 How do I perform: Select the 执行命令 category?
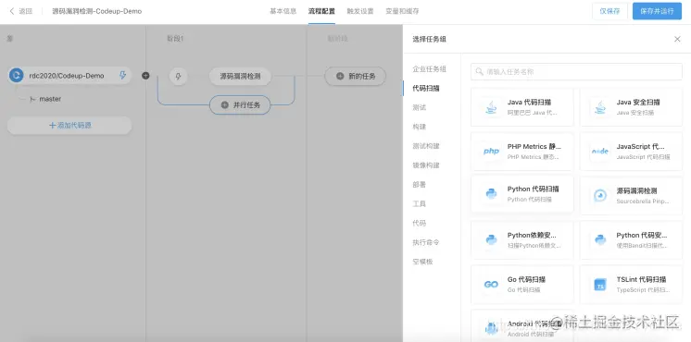[426, 242]
